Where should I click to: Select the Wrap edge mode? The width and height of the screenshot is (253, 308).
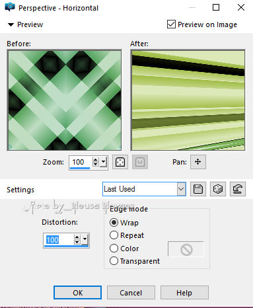click(114, 223)
